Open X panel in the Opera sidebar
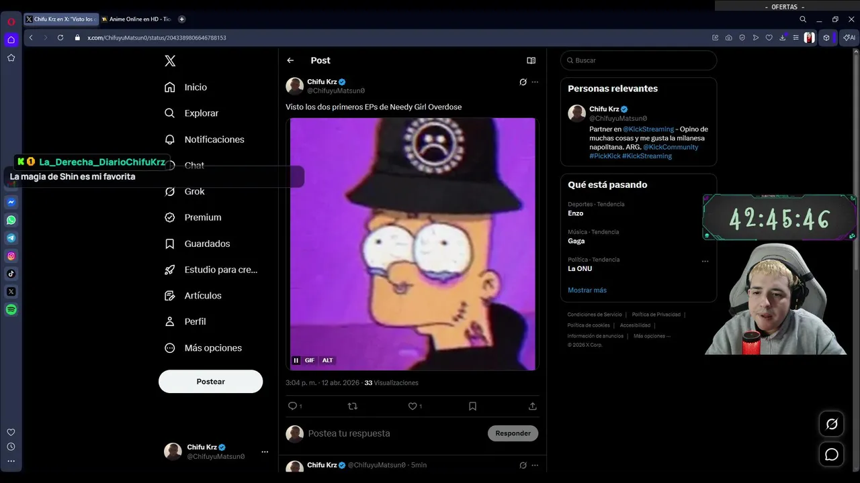 11,292
